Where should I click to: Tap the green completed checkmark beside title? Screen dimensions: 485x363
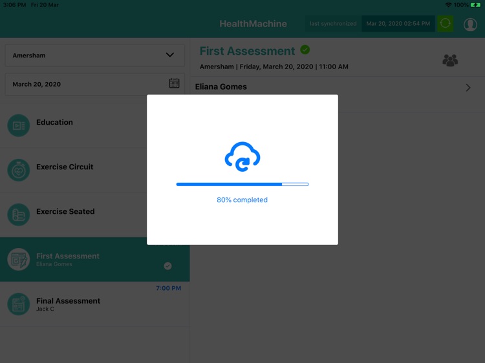pos(305,50)
